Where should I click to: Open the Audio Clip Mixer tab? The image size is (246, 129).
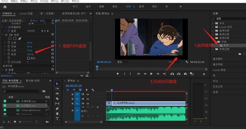coord(74,14)
